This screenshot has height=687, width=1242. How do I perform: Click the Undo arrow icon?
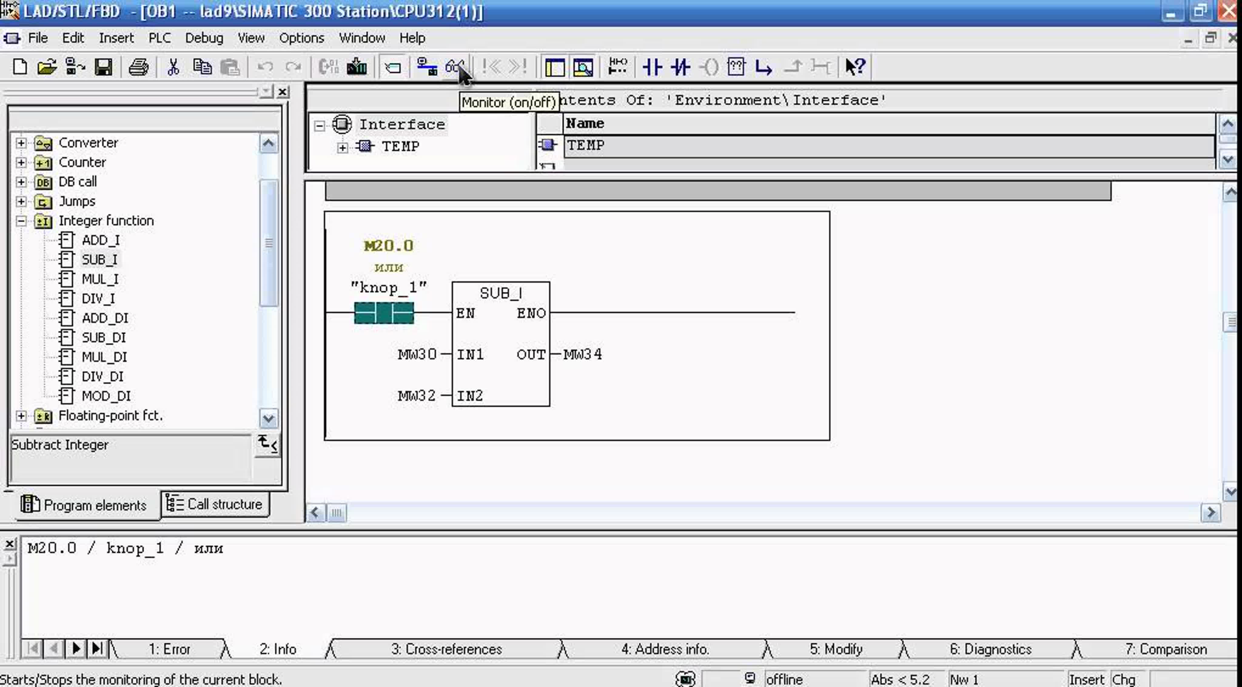pos(265,67)
